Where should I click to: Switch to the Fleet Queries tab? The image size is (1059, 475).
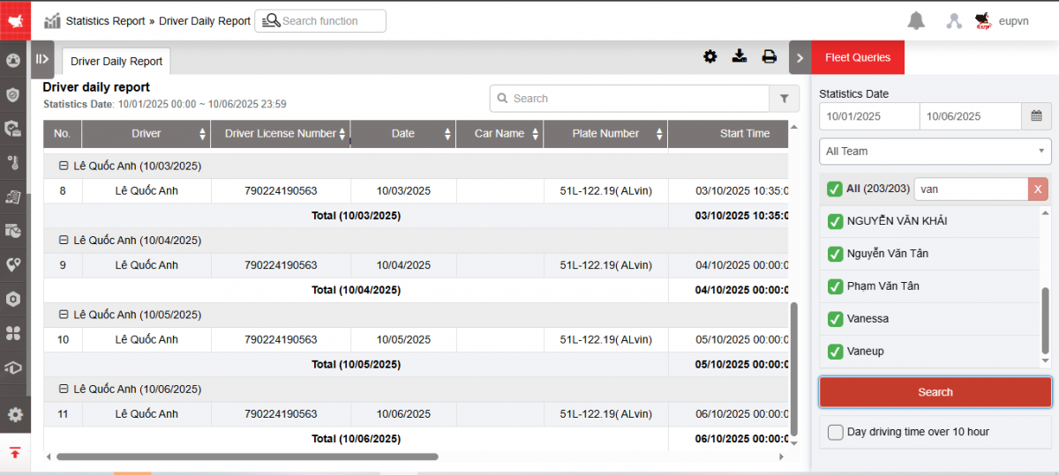858,58
